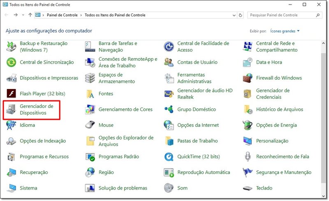This screenshot has height=201, width=329.
Task: Click the Central de Rede e Compartilhamento icon
Action: (x=248, y=46)
